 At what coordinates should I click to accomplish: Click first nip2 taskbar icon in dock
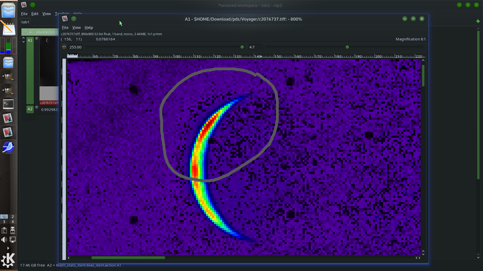(x=8, y=118)
